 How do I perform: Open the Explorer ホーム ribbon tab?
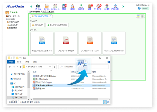click(x=19, y=62)
